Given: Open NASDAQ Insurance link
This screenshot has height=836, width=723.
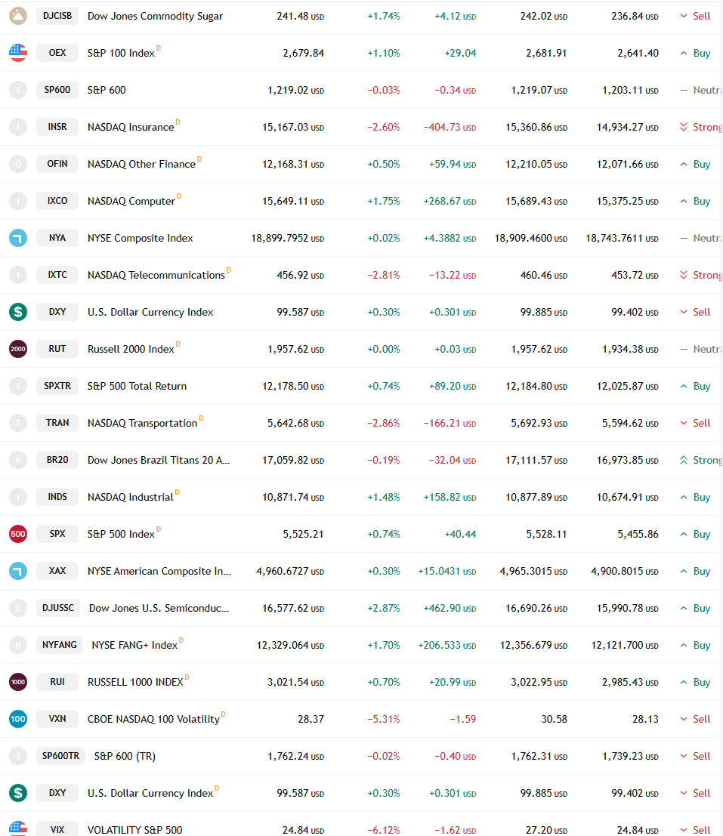Looking at the screenshot, I should (131, 127).
